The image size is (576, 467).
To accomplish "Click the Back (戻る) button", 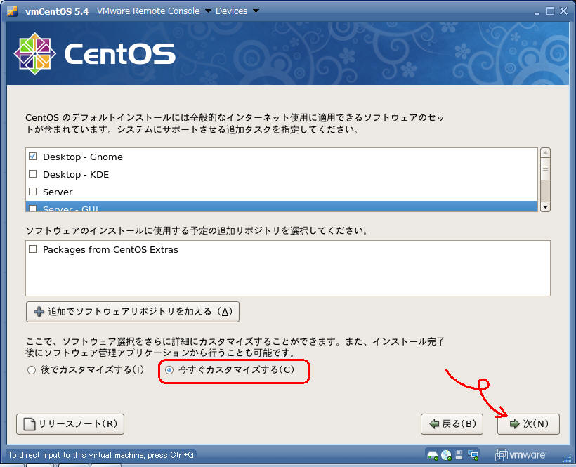I will 452,424.
